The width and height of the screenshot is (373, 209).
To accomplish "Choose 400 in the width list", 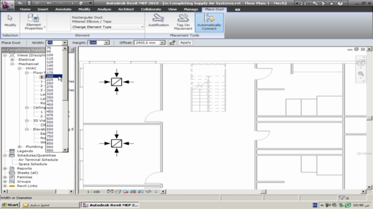I will [54, 105].
